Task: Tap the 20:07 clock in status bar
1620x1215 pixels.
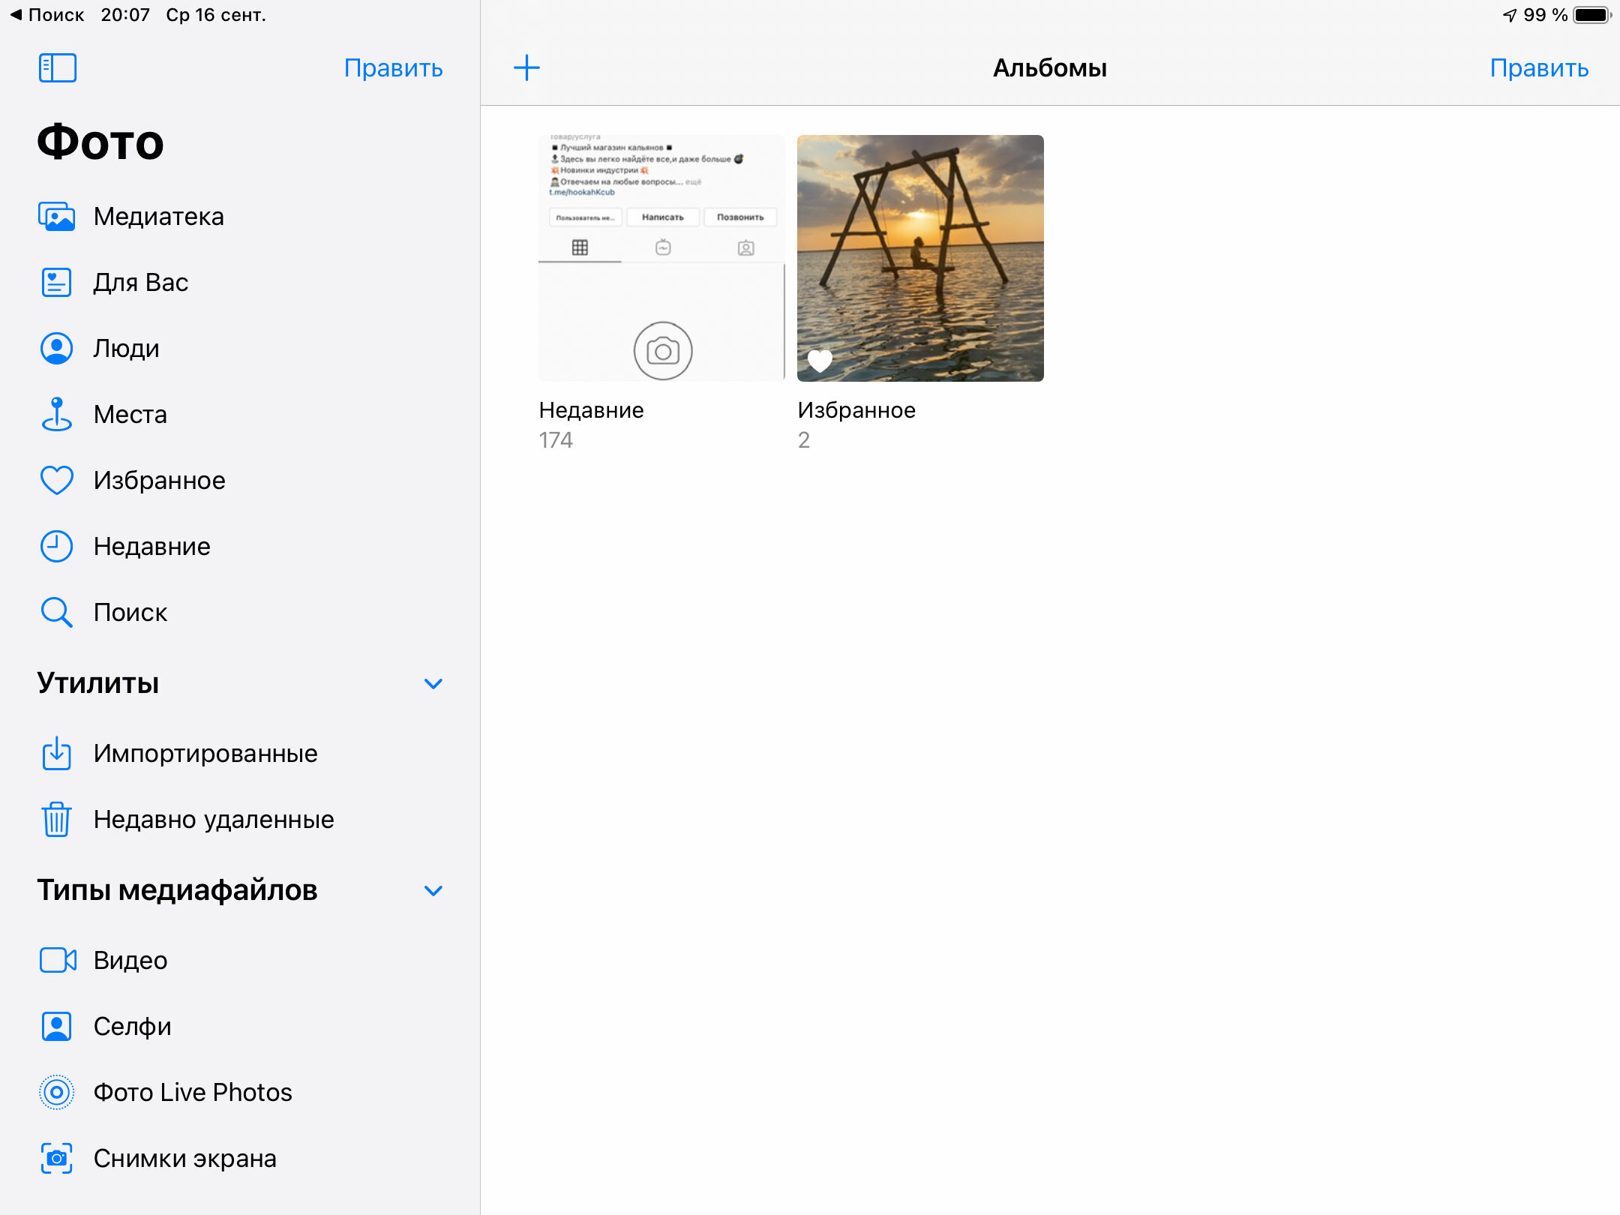Action: coord(125,15)
